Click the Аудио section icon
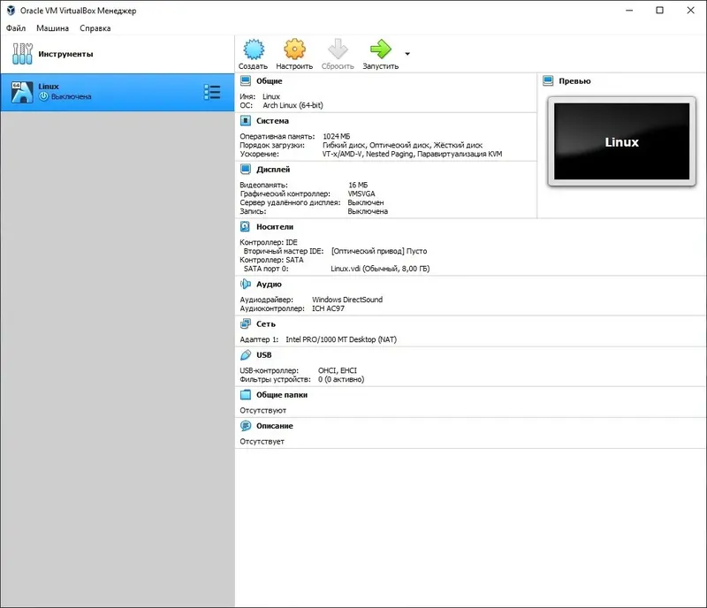Viewport: 707px width, 608px height. 246,284
